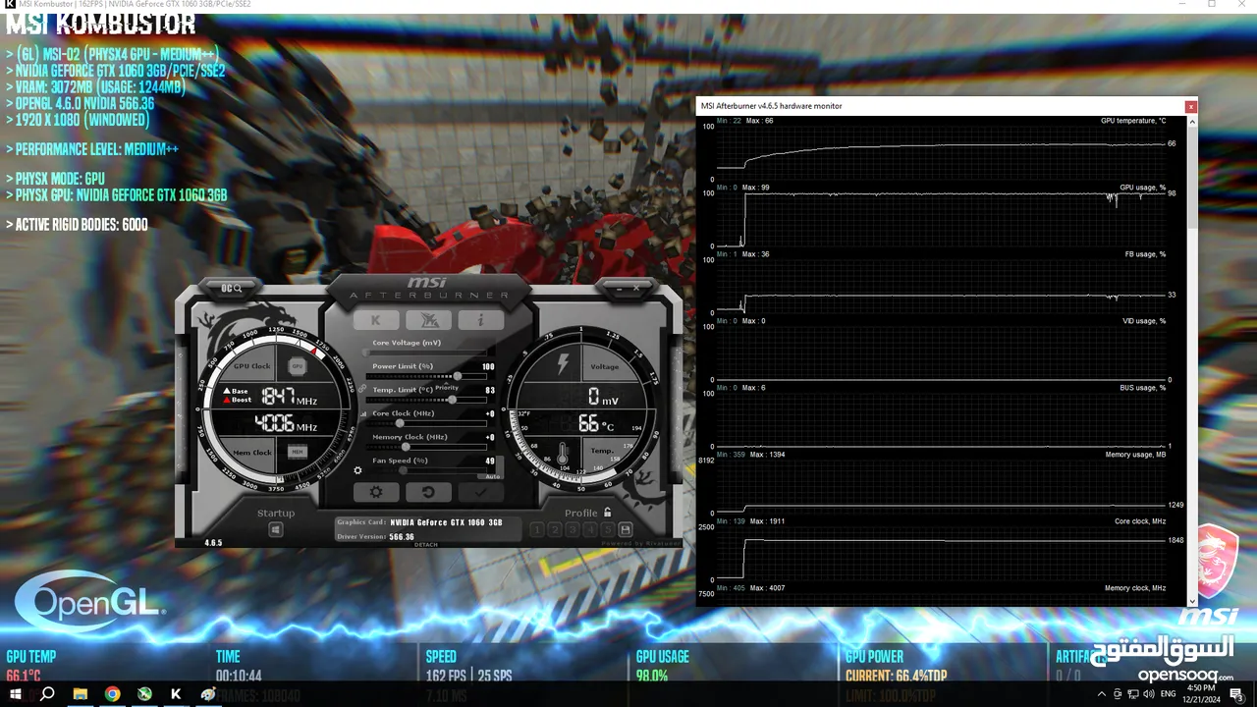The width and height of the screenshot is (1257, 707).
Task: Click the Core clock graph in the monitor
Action: tap(943, 553)
